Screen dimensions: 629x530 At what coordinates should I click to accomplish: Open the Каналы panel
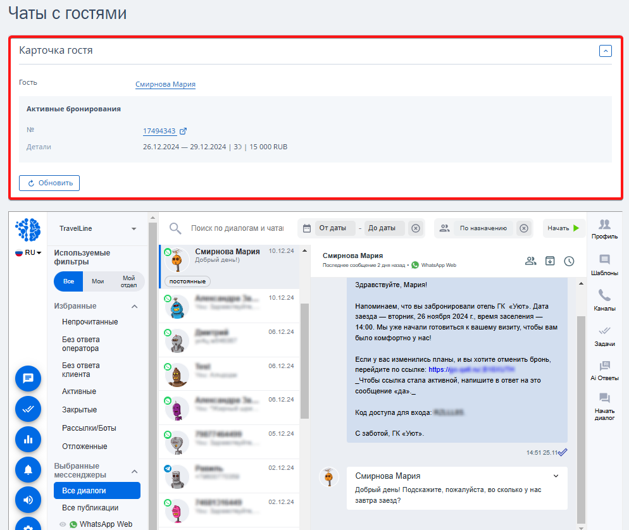[x=604, y=300]
